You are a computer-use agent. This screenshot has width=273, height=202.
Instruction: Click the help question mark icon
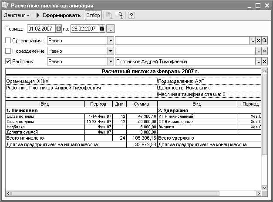[131, 15]
